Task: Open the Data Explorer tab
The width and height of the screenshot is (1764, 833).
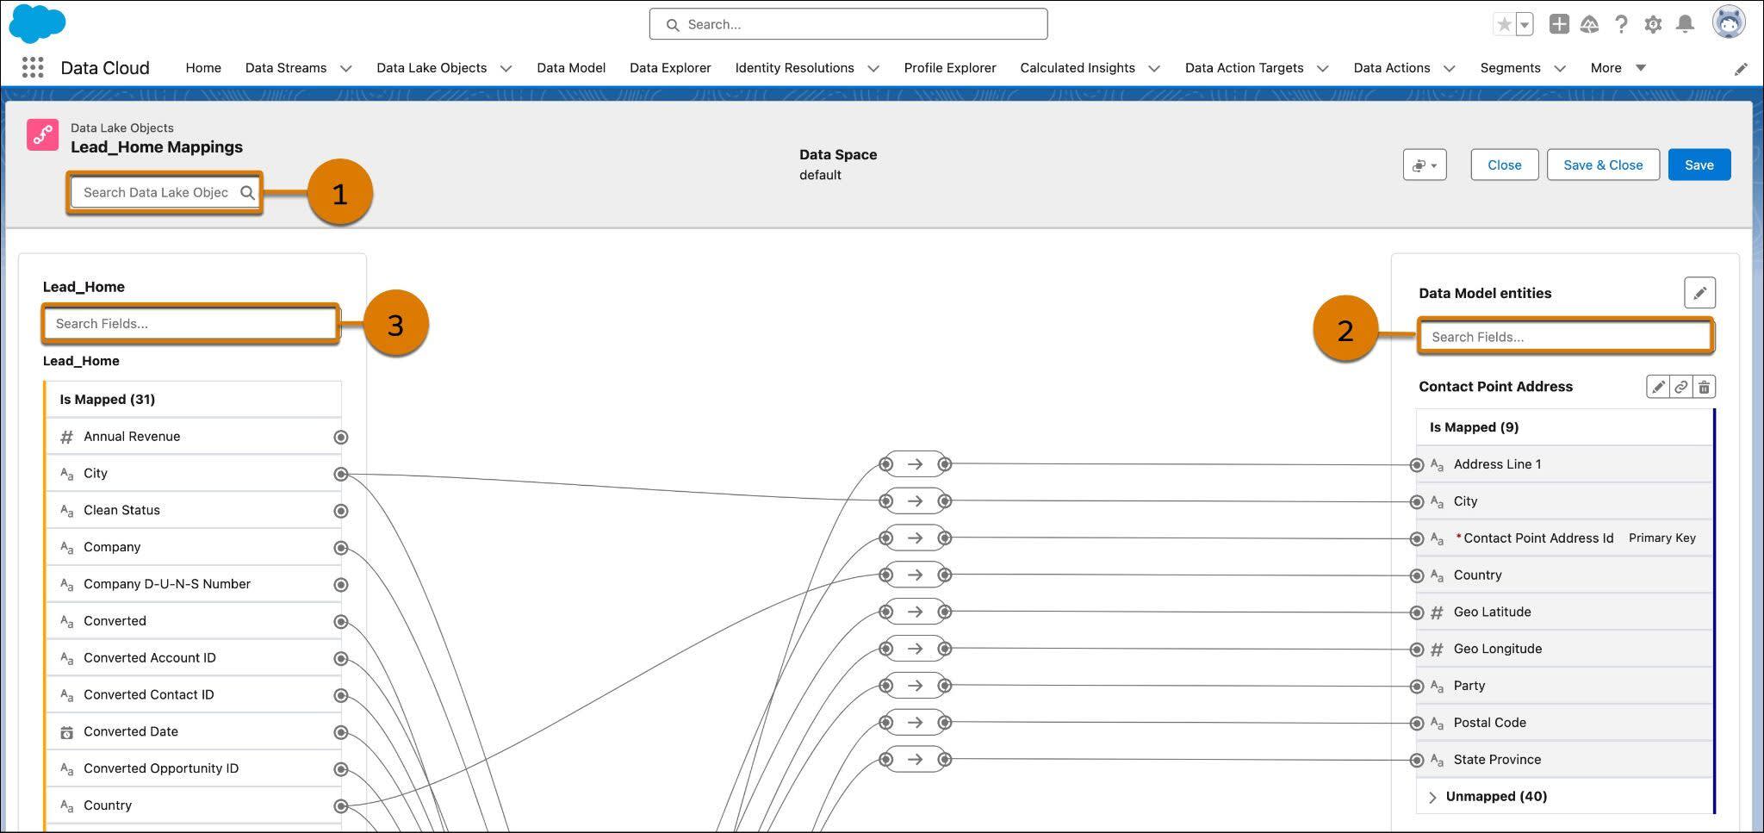Action: [x=670, y=67]
